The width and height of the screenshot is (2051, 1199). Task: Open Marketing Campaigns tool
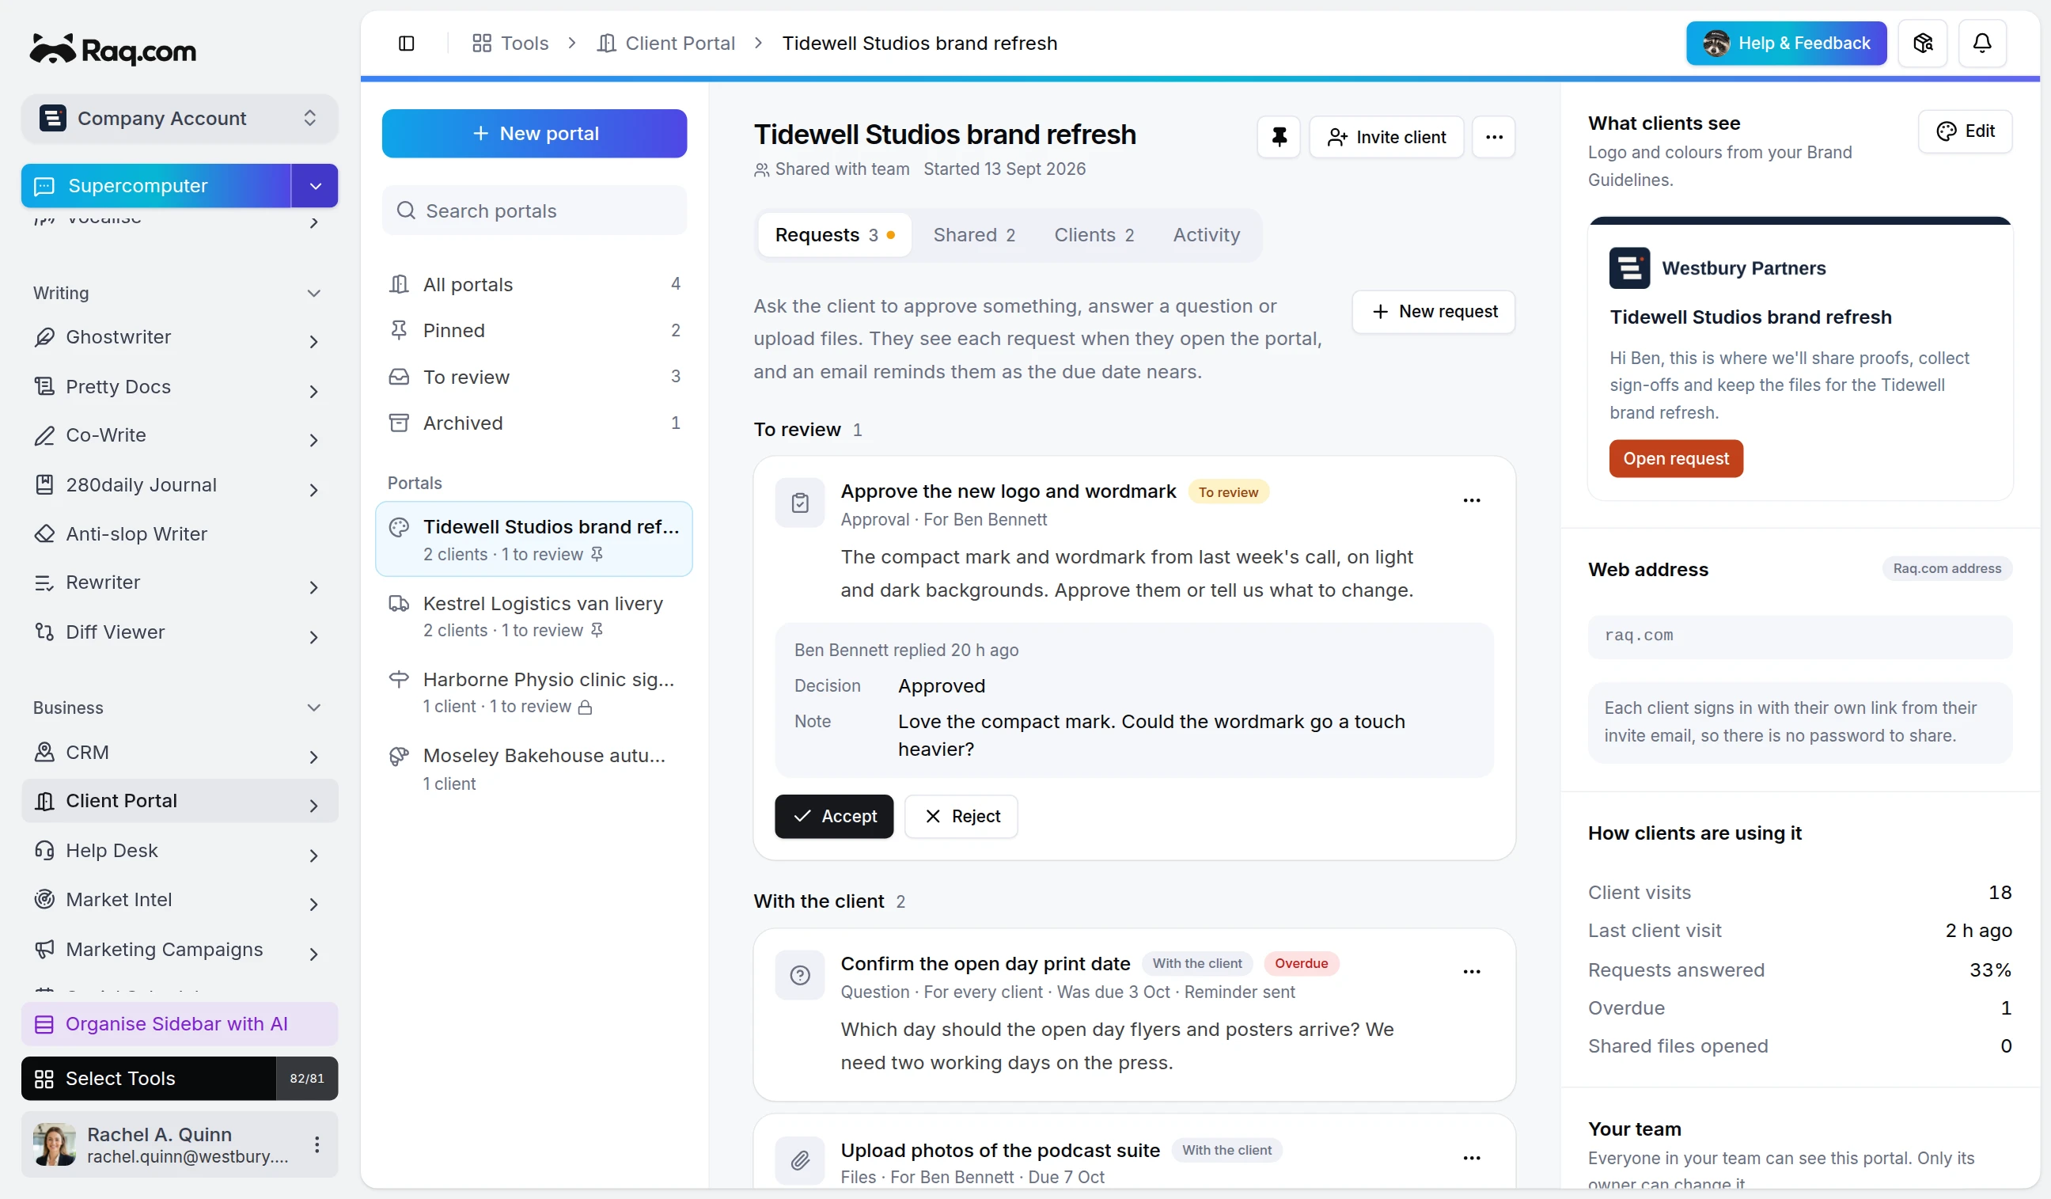coord(179,949)
